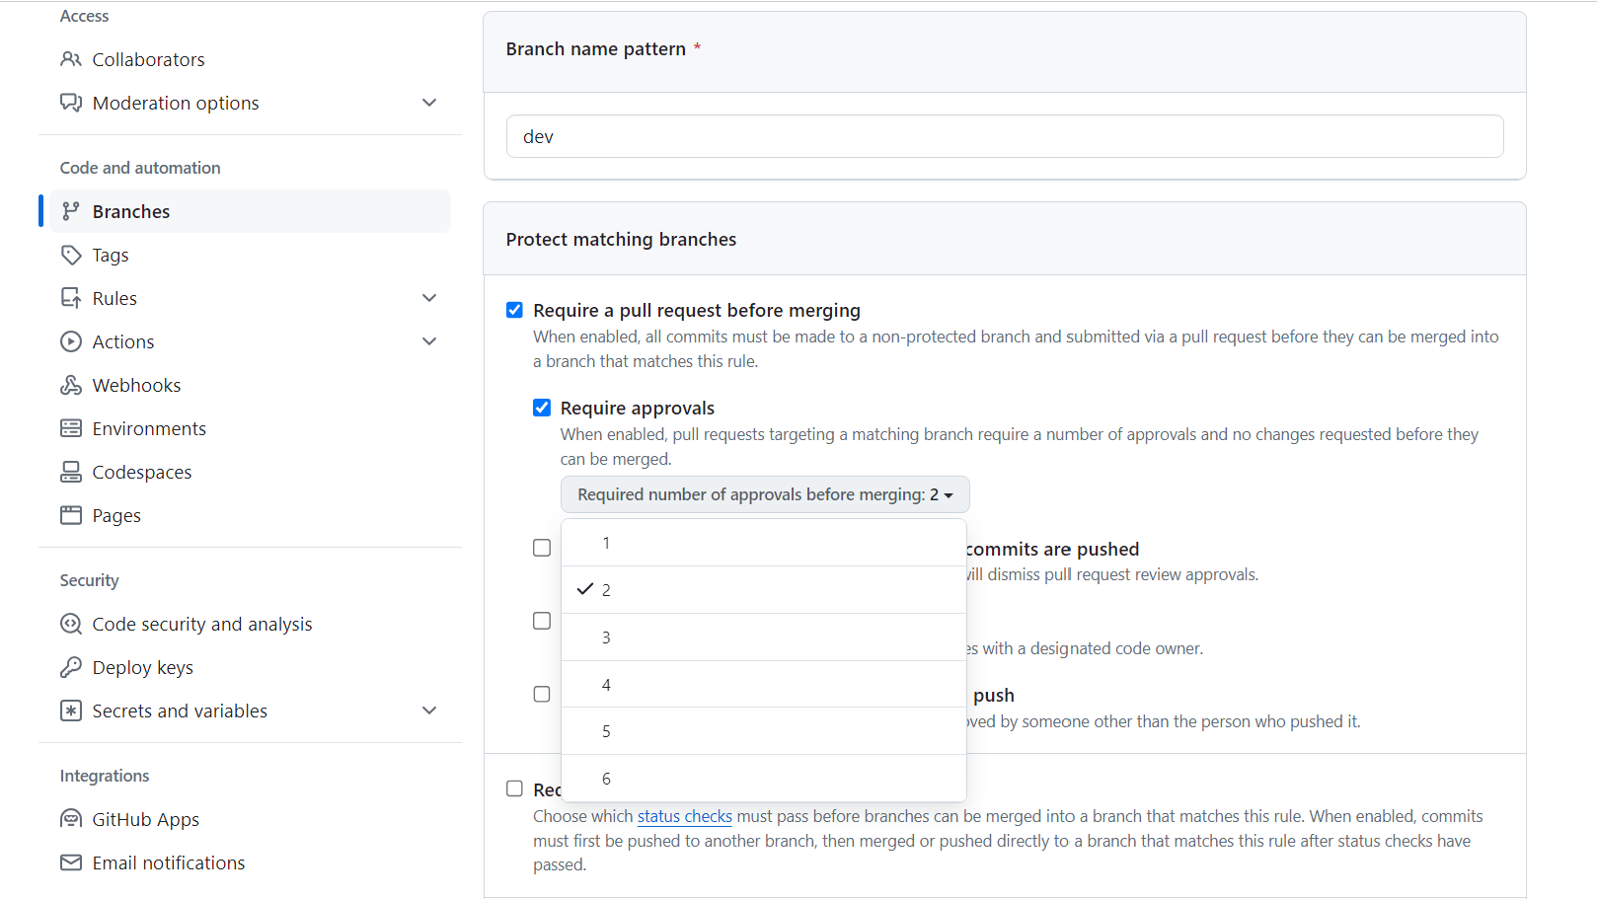The width and height of the screenshot is (1597, 899).
Task: Click the Pages browser icon
Action: 71,515
